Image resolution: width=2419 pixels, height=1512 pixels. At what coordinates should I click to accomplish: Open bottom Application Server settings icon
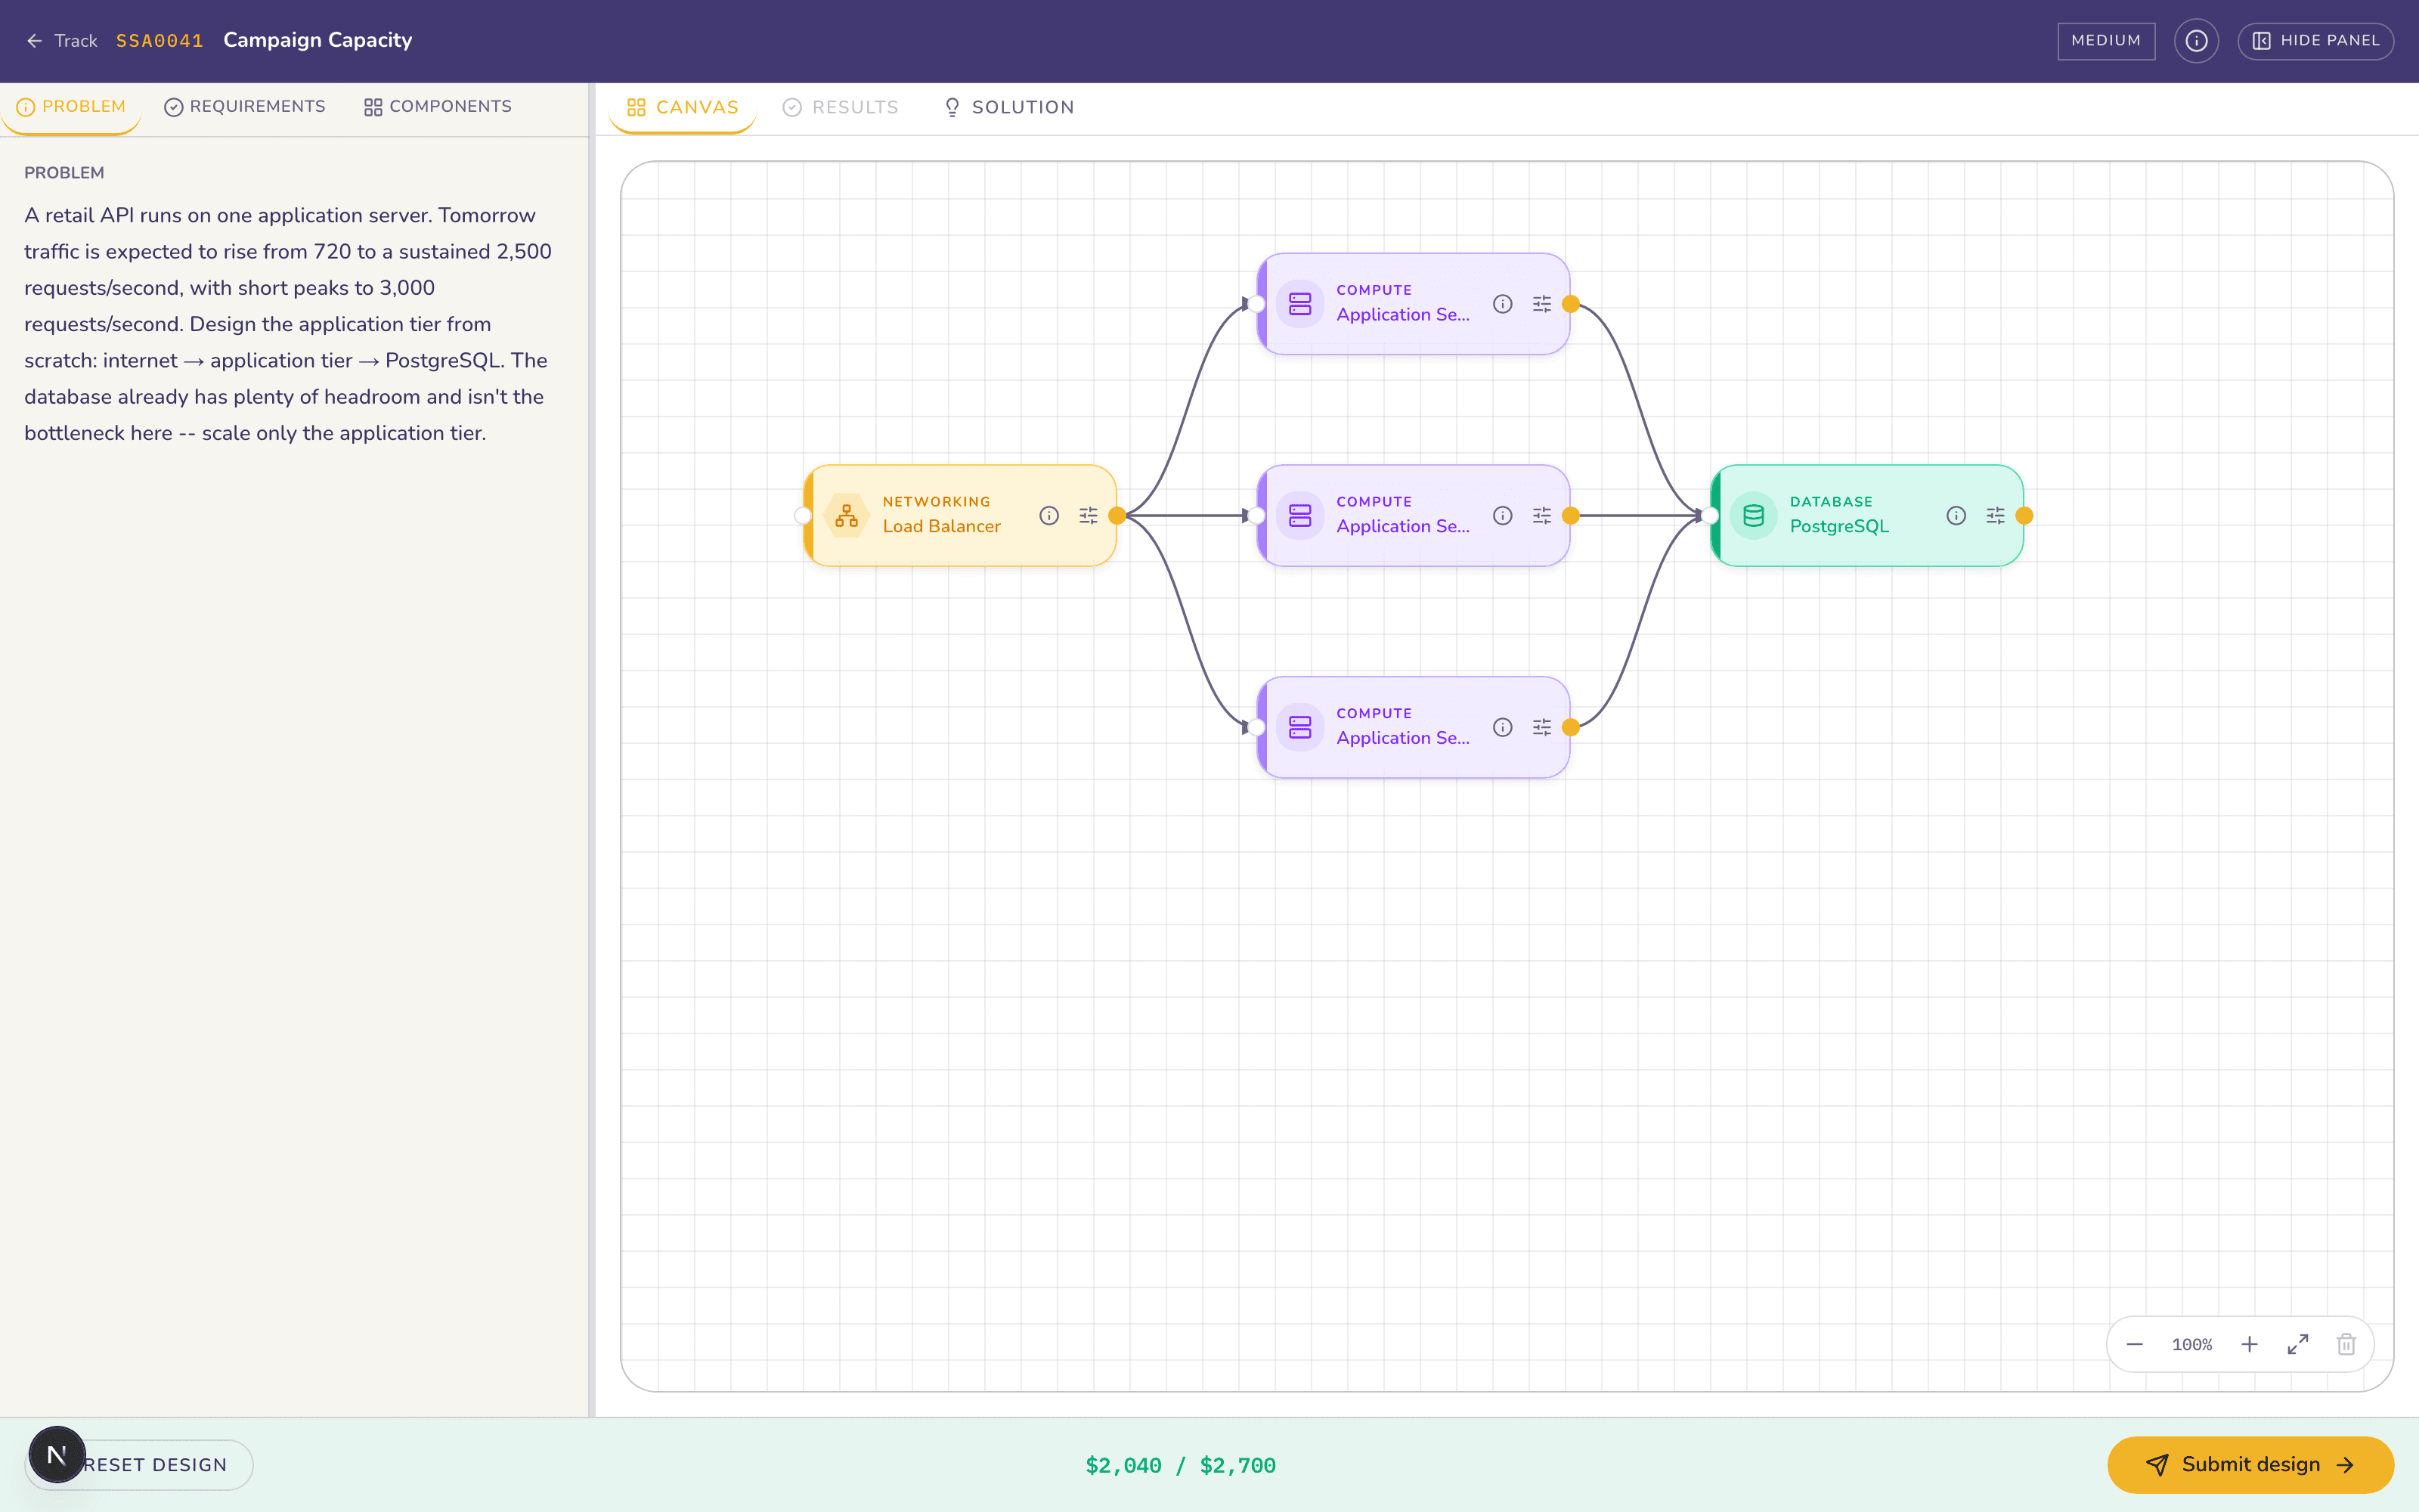tap(1542, 728)
